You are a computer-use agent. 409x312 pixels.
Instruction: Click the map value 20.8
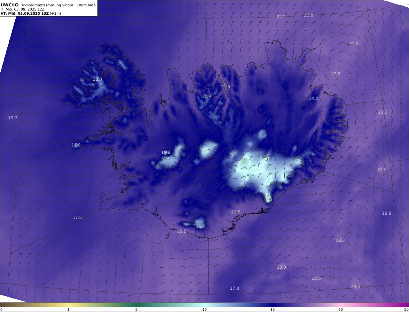tap(309, 15)
